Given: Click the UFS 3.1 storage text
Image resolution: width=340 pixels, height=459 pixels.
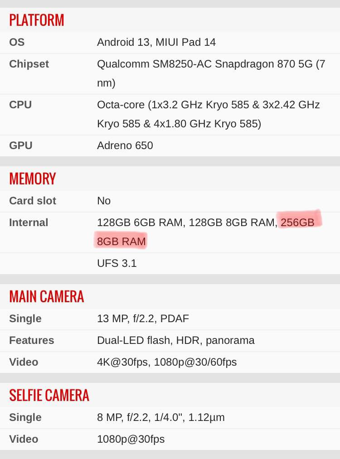Looking at the screenshot, I should (x=117, y=263).
